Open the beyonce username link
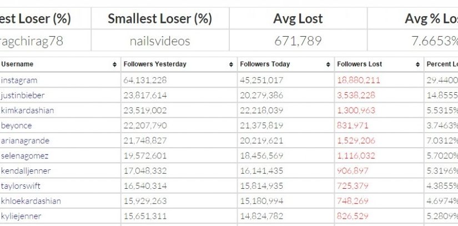Image resolution: width=458 pixels, height=226 pixels. 16,125
